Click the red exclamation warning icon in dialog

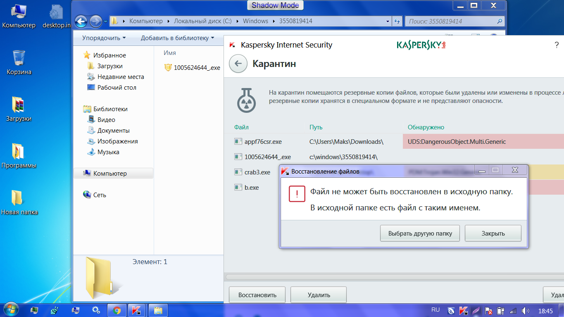coord(297,193)
